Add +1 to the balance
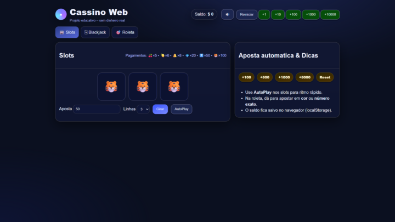Viewport: 395px width, 222px height. 264,14
